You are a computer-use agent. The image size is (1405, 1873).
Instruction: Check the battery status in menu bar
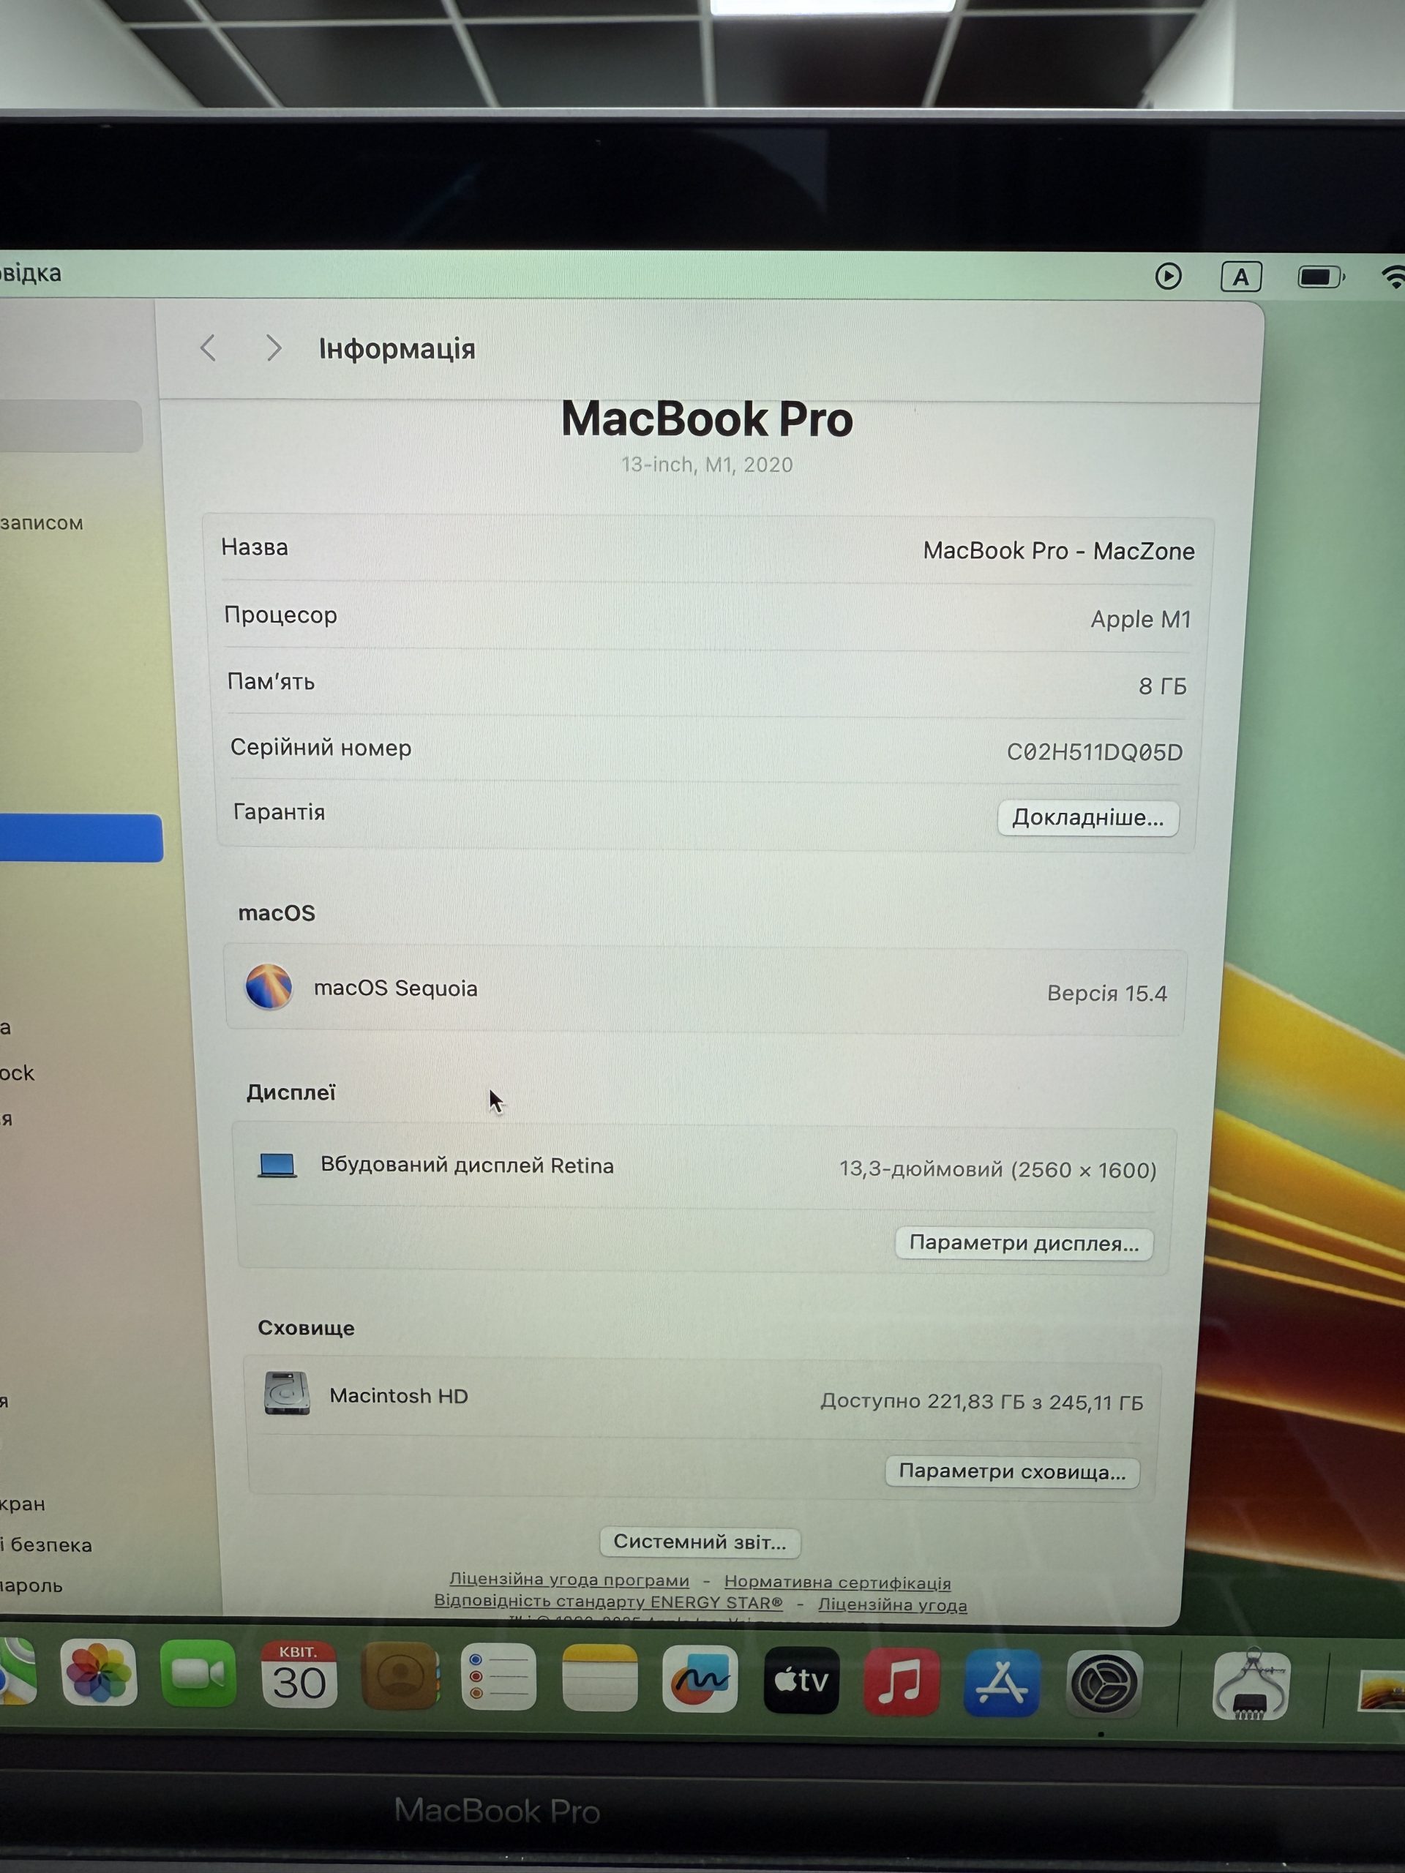[x=1321, y=277]
